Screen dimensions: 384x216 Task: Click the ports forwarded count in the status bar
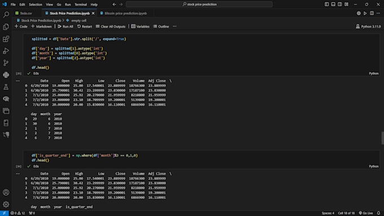(x=32, y=213)
